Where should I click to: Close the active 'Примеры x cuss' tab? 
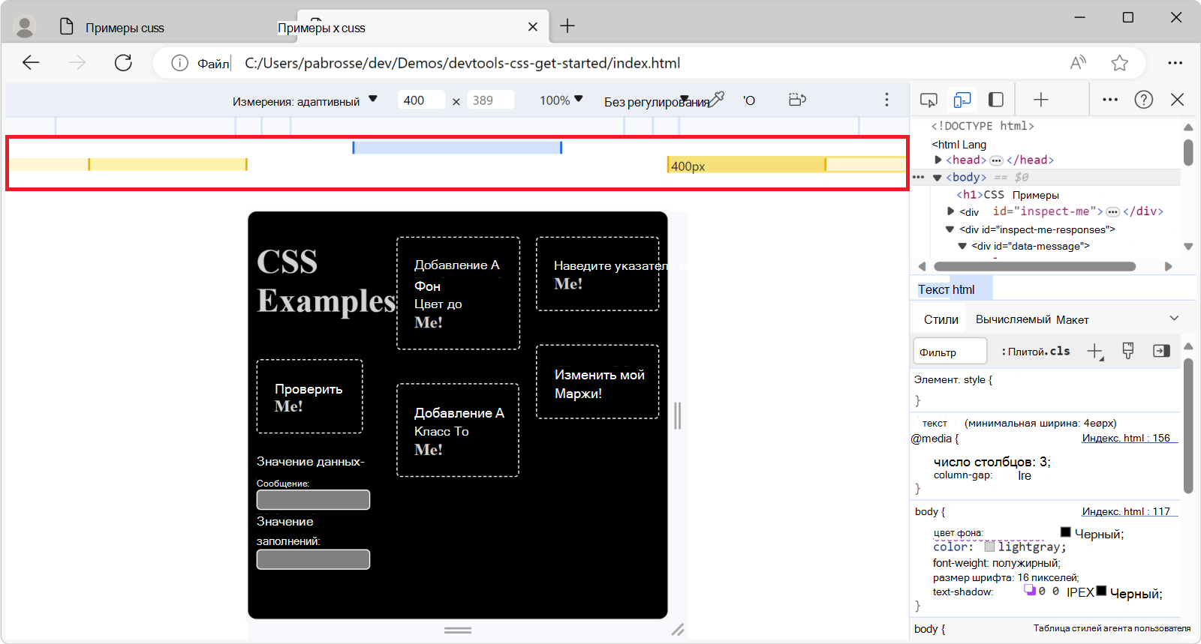[533, 27]
